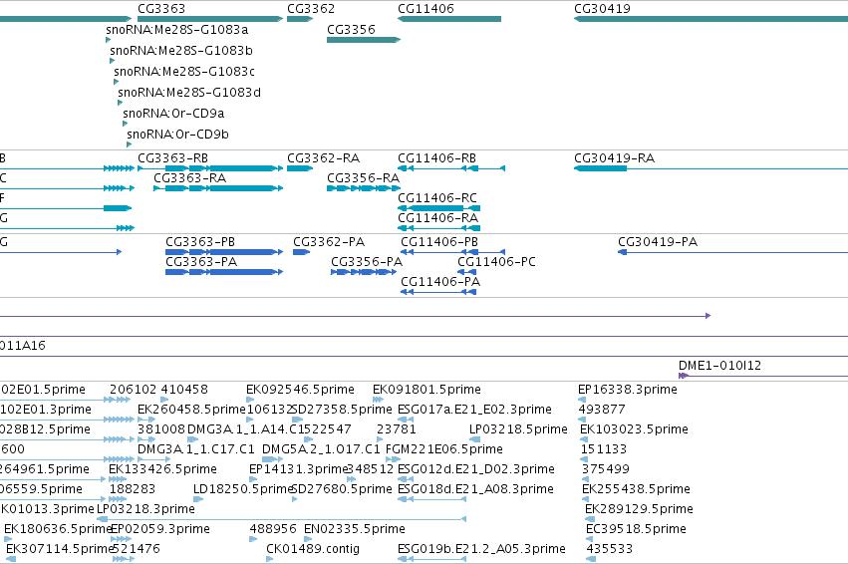The image size is (848, 564).
Task: Select the ESG018d.E21_A08.3prime label
Action: tap(475, 489)
